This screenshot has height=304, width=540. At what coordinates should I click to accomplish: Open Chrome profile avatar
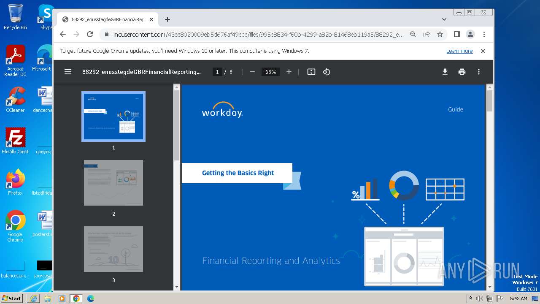[470, 34]
